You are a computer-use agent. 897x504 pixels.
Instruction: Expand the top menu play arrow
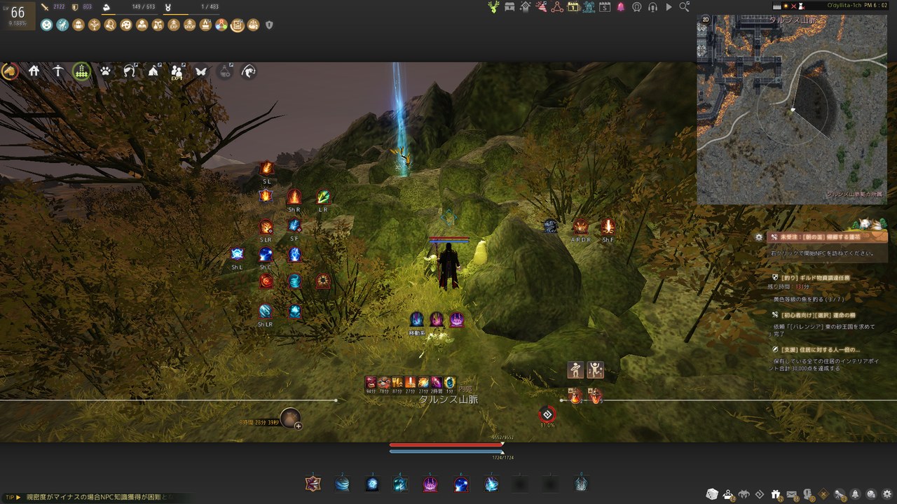coord(669,7)
